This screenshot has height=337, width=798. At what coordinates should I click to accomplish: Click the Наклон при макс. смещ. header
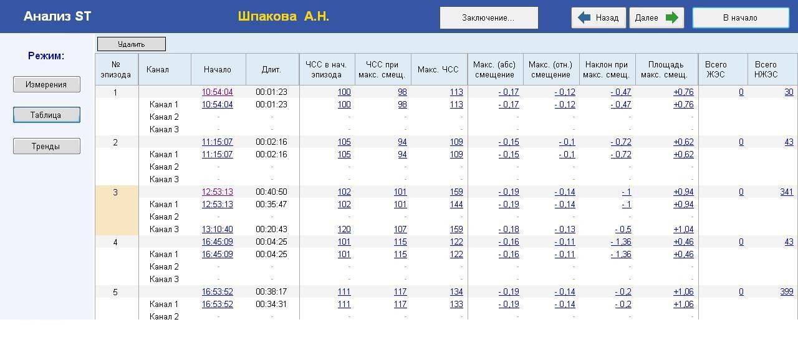607,69
